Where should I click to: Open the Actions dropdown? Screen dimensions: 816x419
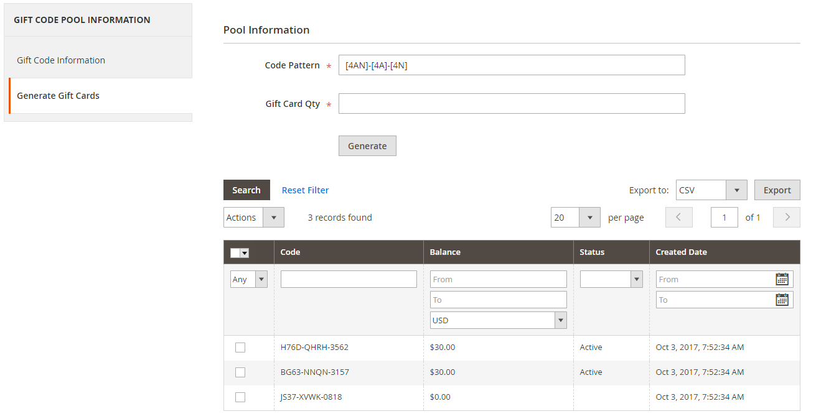(253, 218)
